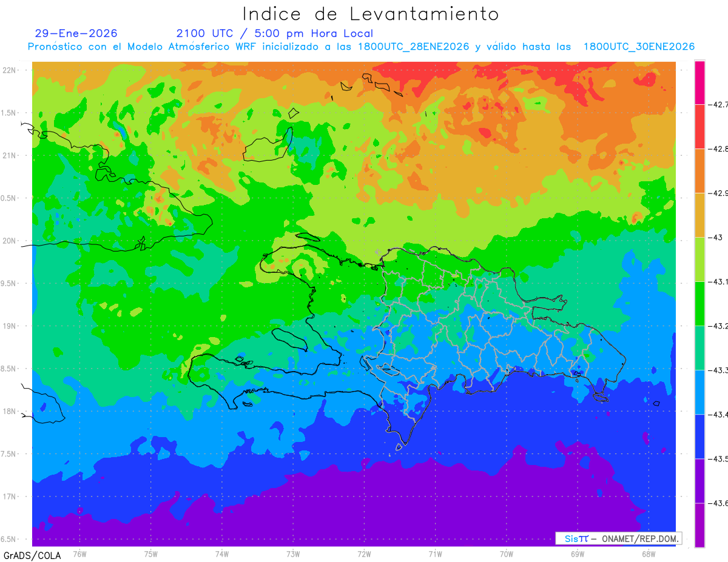Click the '75W' longitude label
Viewport: 728px width, 562px height.
pos(151,554)
